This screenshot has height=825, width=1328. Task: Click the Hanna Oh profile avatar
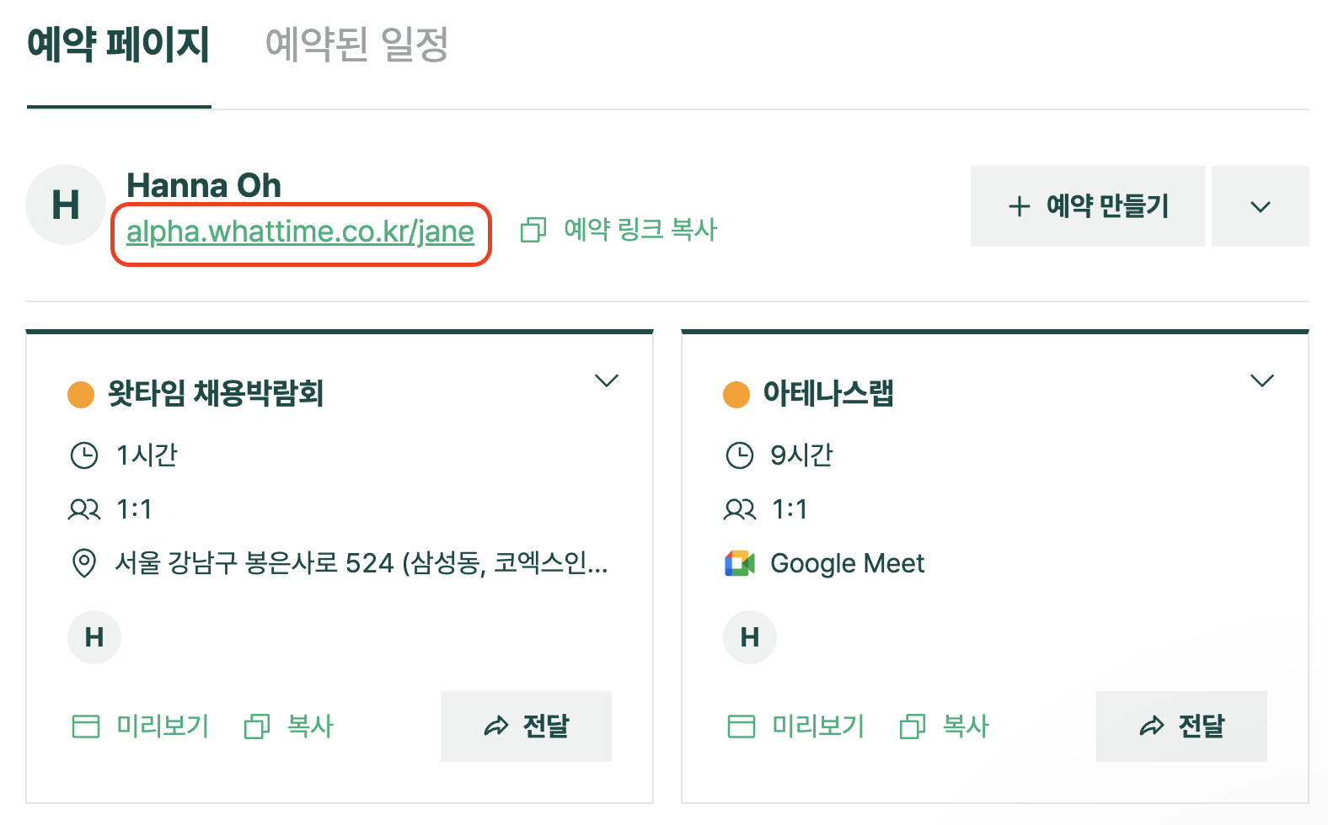[x=66, y=205]
